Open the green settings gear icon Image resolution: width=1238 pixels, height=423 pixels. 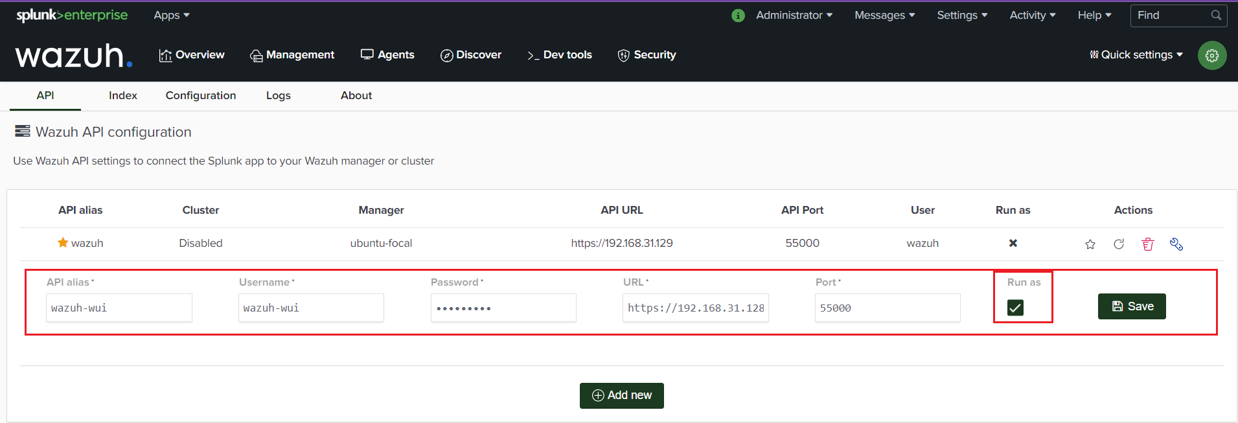(1211, 56)
